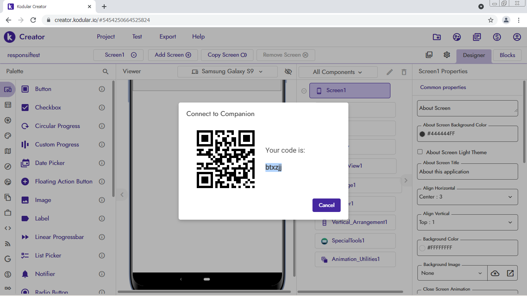Open project settings gear icon
The image size is (527, 296).
click(x=447, y=55)
